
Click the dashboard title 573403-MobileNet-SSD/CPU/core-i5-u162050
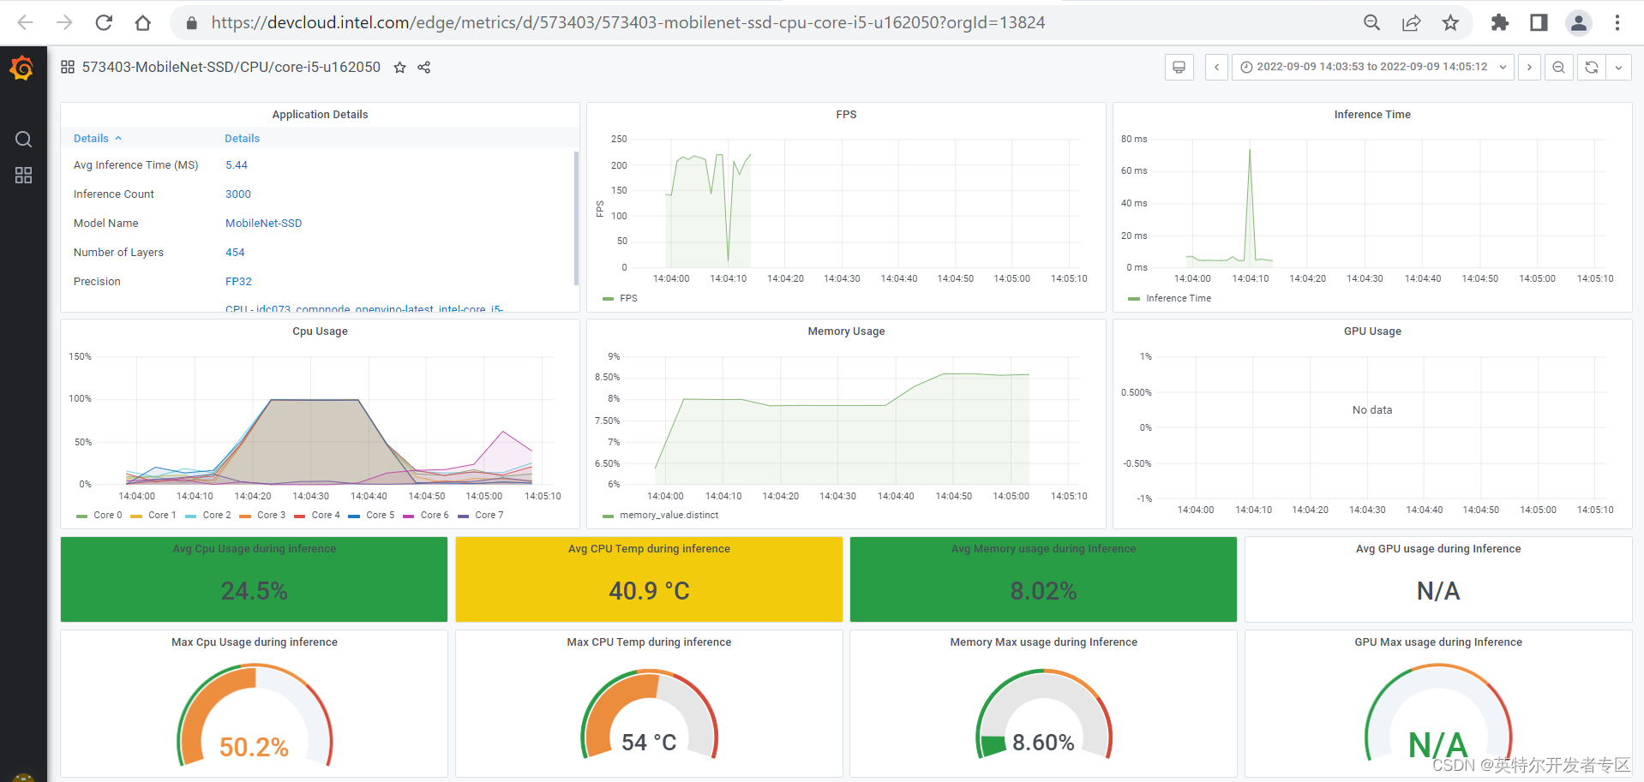231,67
